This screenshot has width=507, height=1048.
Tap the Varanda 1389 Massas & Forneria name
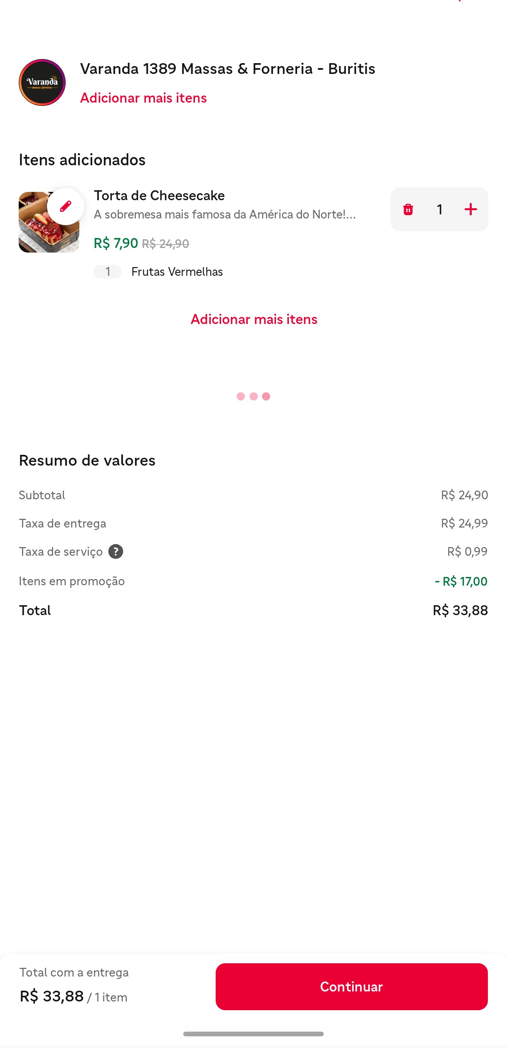tap(227, 69)
